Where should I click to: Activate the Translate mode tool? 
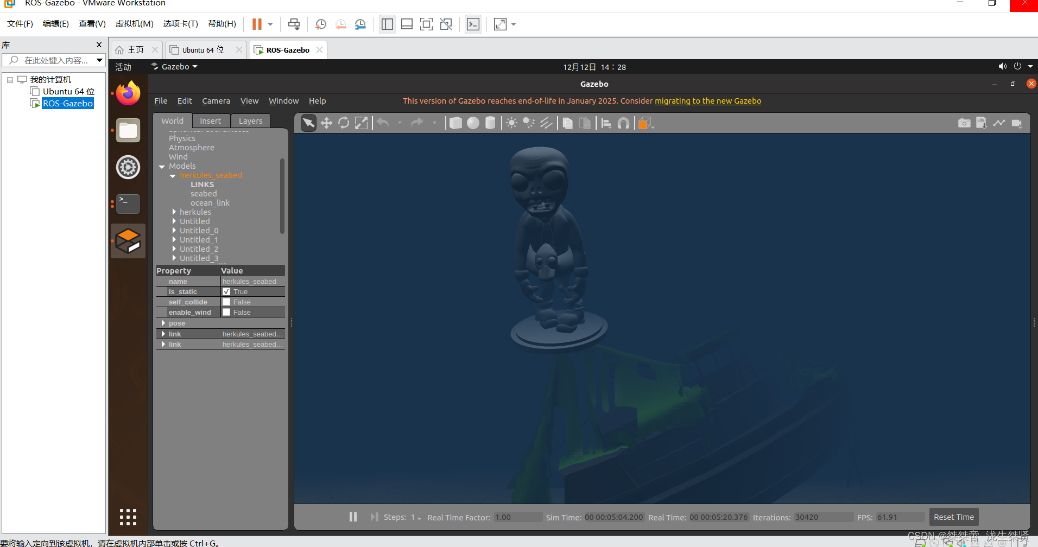click(x=326, y=123)
